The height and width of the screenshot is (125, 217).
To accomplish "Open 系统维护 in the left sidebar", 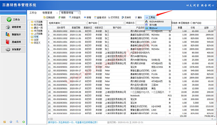I will 13,49.
